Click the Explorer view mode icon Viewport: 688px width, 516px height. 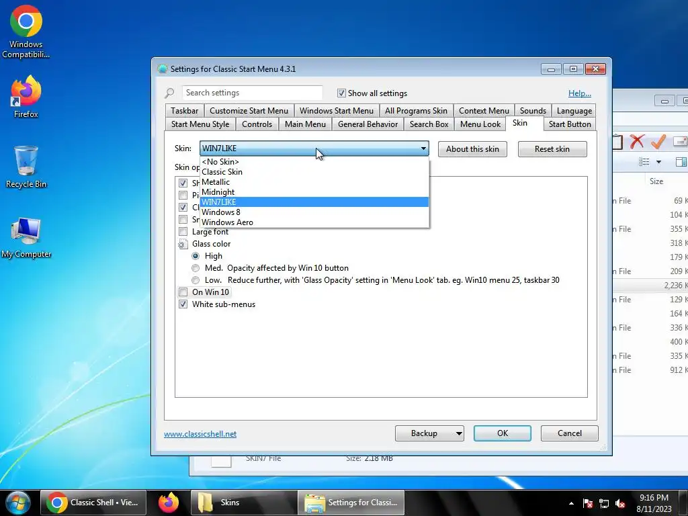[x=644, y=162]
